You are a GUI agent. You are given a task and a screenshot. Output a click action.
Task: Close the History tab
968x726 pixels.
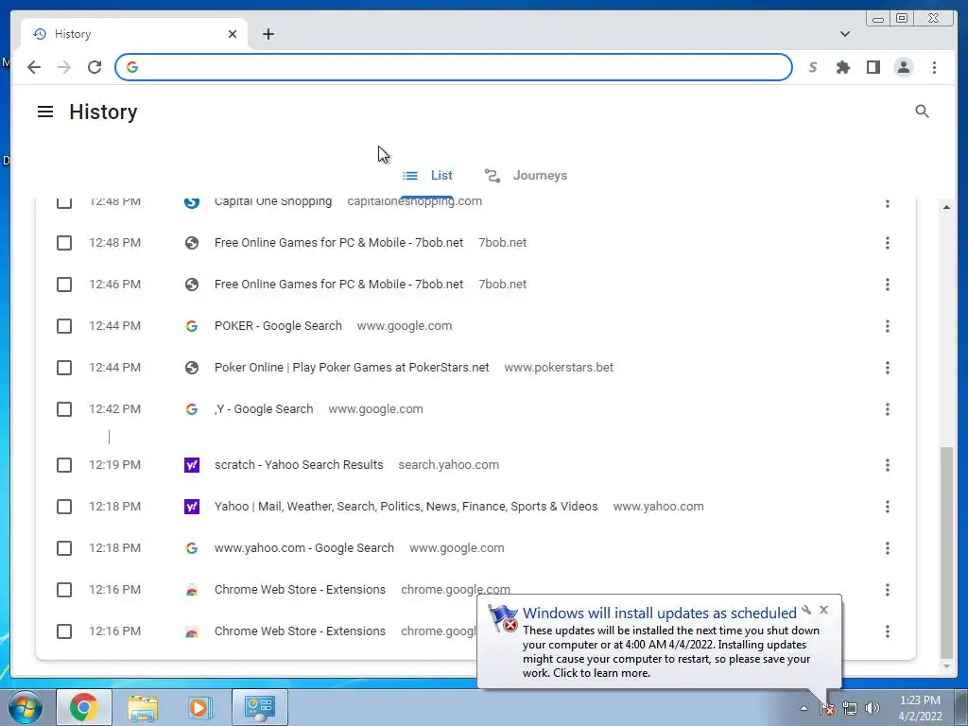pyautogui.click(x=233, y=34)
